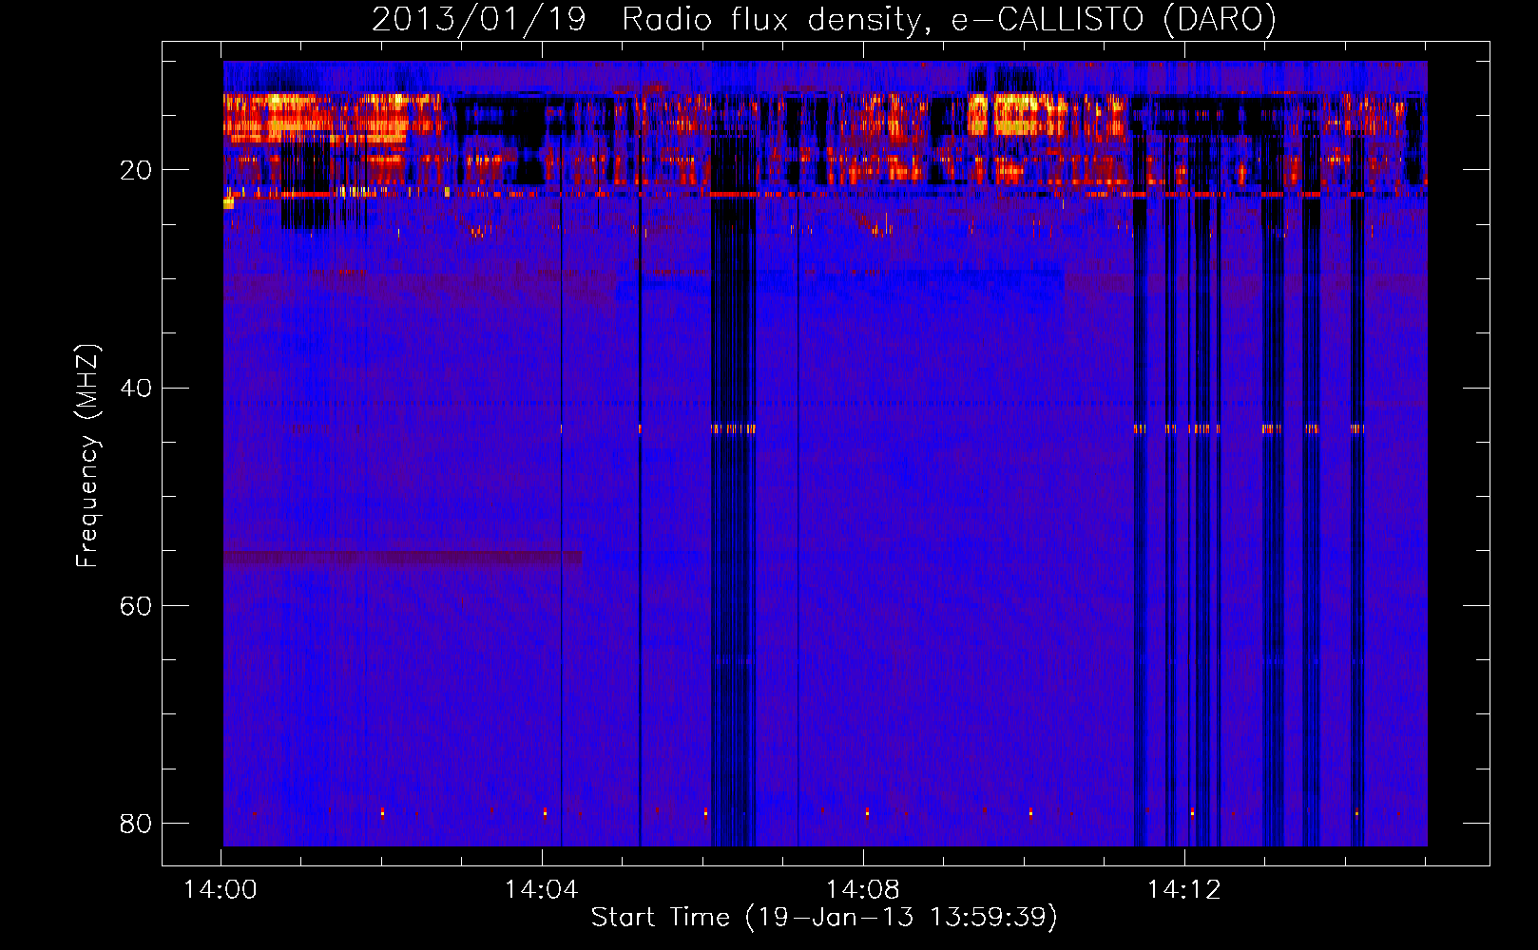The image size is (1538, 950).
Task: Click the 14:08 time tick label
Action: point(863,890)
